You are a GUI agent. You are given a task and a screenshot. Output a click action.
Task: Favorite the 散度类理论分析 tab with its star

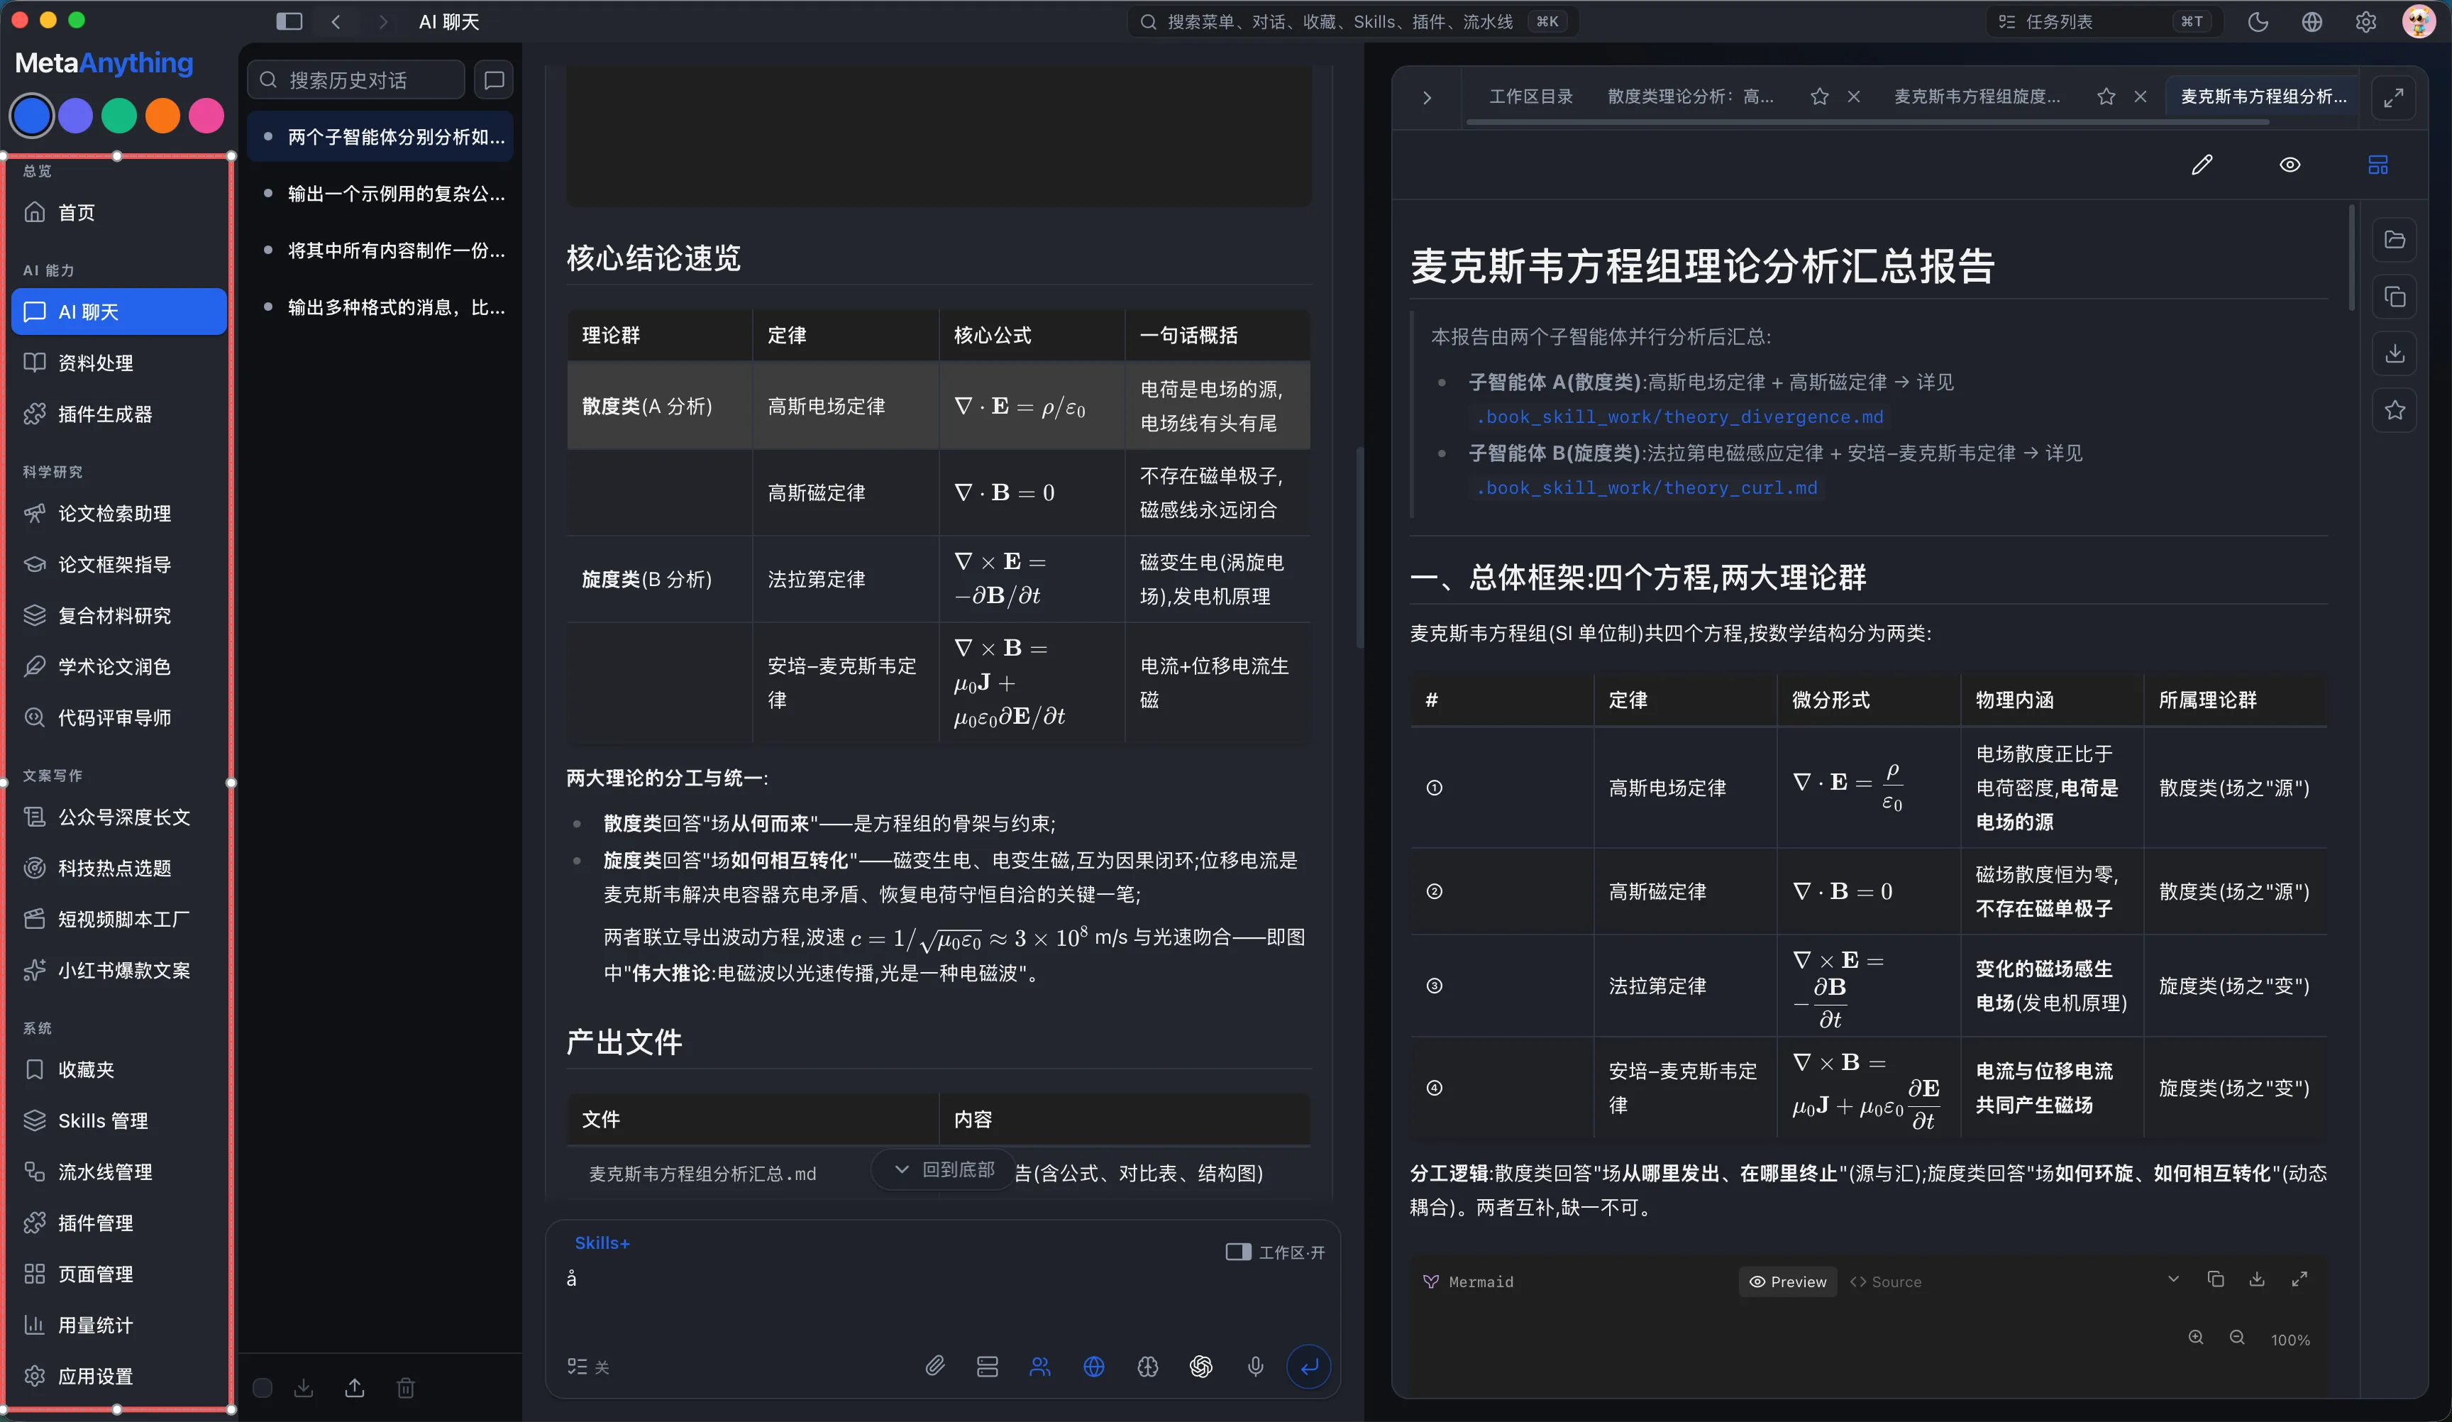(1818, 97)
